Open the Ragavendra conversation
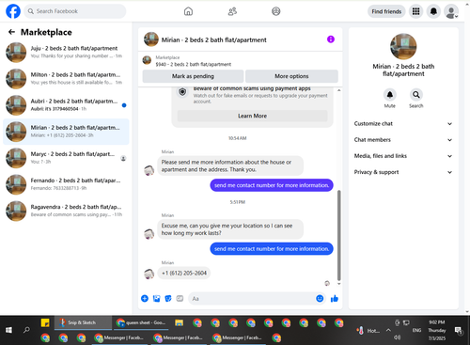The height and width of the screenshot is (345, 470). tap(66, 211)
